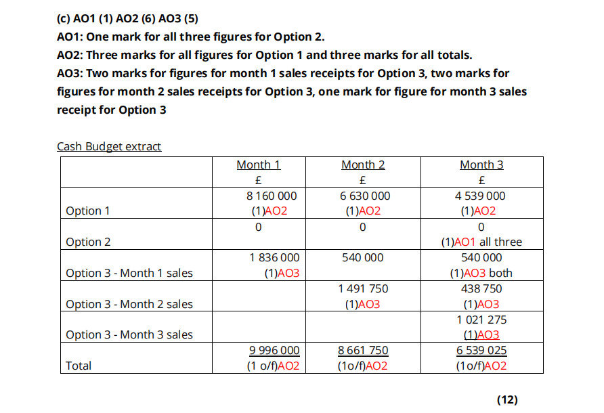Click the 'Option 1' row label
Viewport: 604px width, 413px height.
(88, 211)
